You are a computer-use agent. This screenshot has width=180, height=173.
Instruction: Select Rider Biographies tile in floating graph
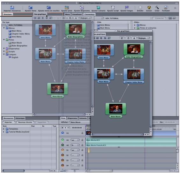pos(134,49)
